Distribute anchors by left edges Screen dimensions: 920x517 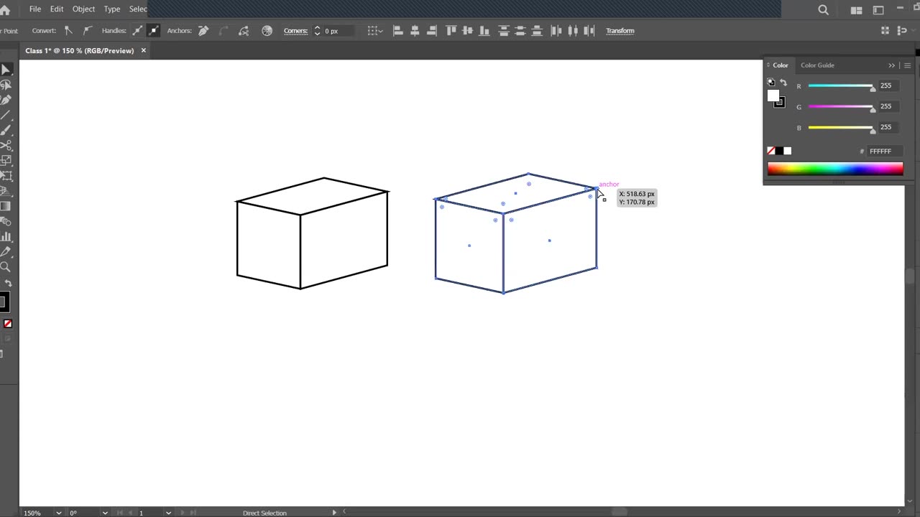tap(556, 31)
